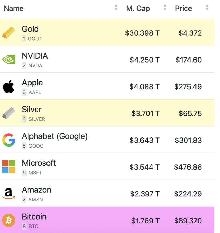Click the Bitcoin logo icon
This screenshot has height=233, width=220.
[x=9, y=221]
